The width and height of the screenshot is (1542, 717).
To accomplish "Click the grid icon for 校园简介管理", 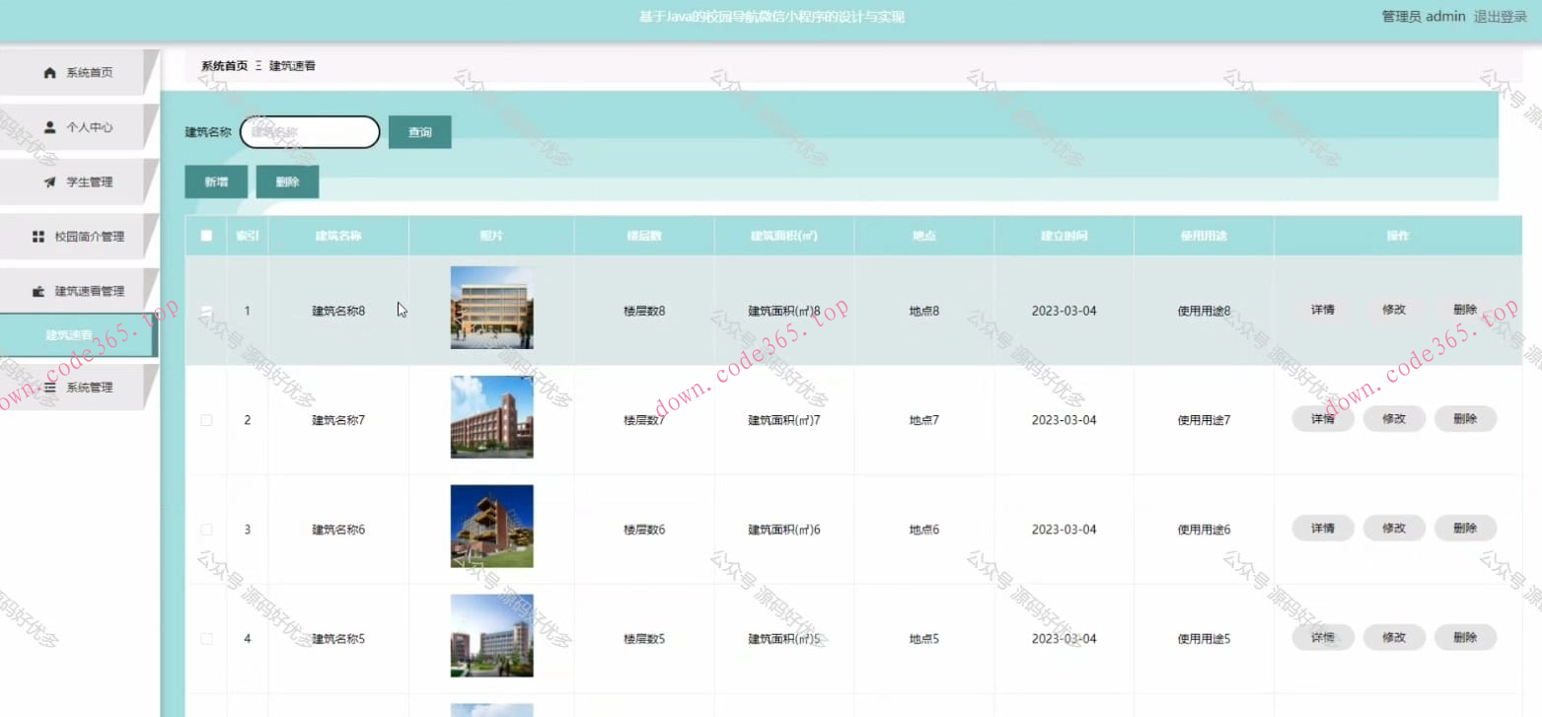I will pos(38,237).
